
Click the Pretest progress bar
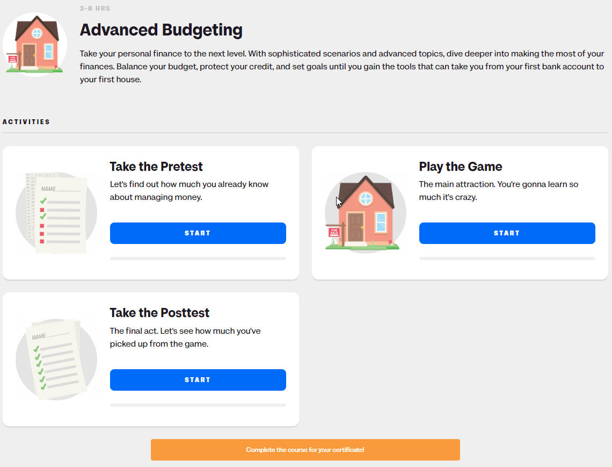tap(198, 258)
